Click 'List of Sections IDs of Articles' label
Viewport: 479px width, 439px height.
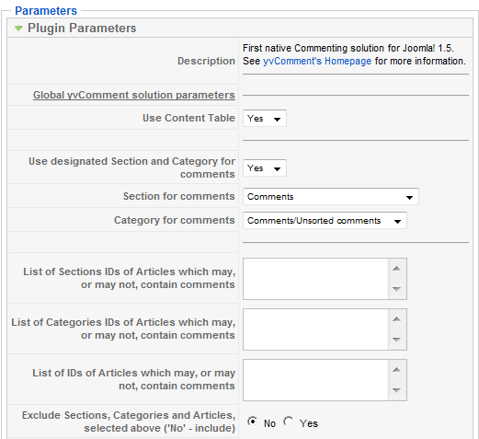coord(130,278)
